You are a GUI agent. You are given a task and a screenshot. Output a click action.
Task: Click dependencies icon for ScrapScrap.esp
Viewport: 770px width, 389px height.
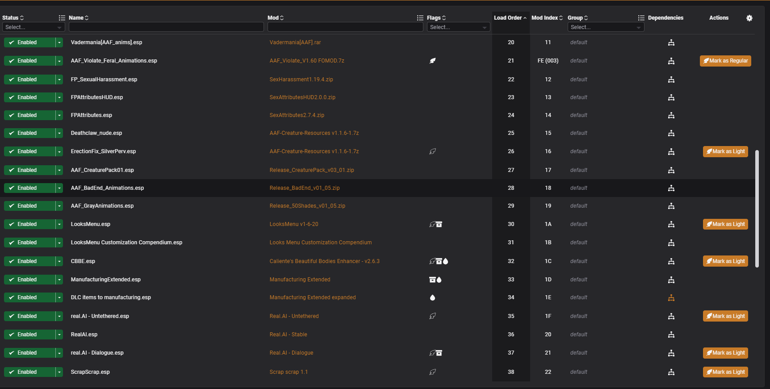[x=671, y=372]
